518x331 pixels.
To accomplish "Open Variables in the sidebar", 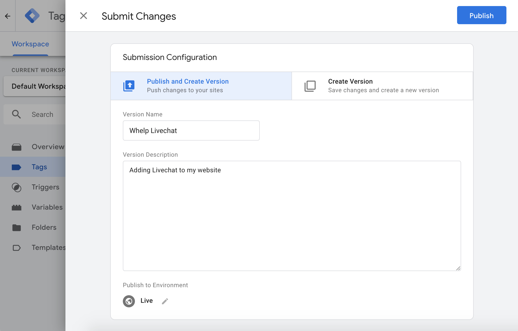I will 33,207.
